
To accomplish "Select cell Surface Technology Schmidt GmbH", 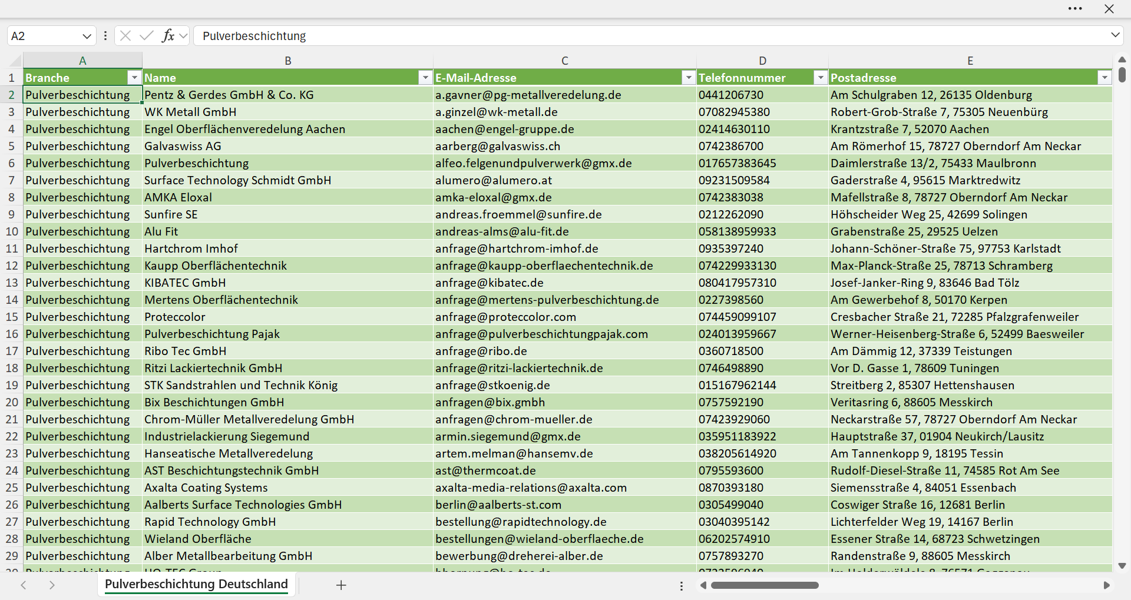I will coord(287,180).
